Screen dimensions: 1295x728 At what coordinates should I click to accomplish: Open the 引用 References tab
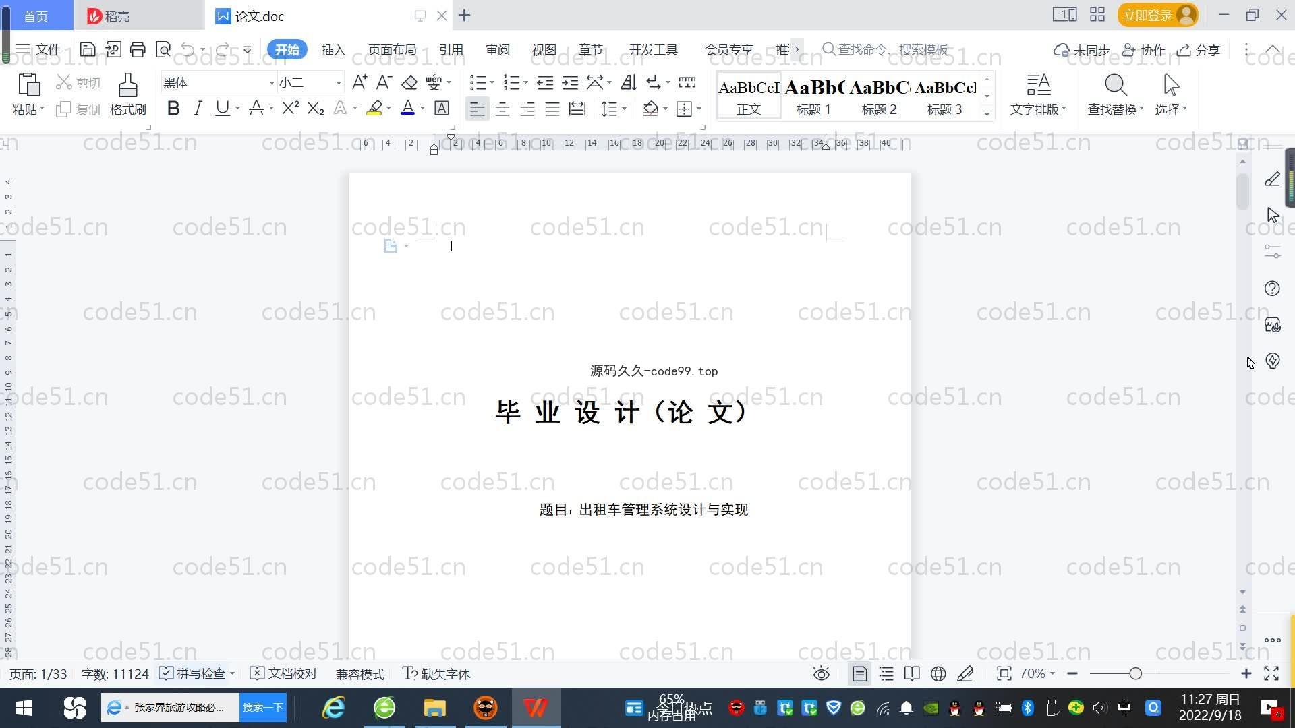(x=451, y=49)
